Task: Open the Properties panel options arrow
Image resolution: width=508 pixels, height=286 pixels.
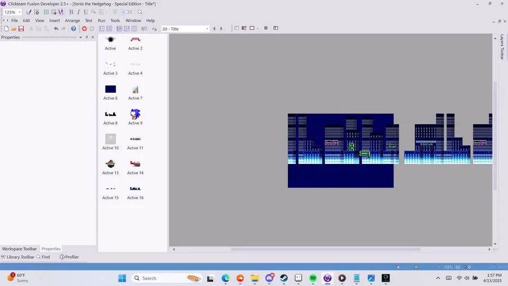Action: (80, 37)
